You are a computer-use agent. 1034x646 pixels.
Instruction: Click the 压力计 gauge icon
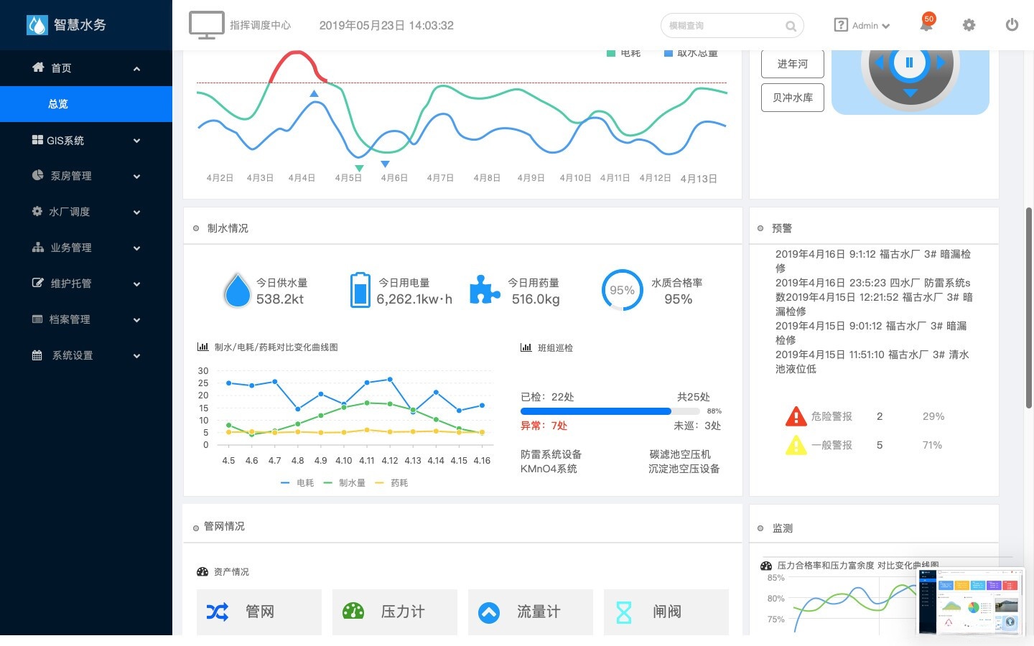353,612
